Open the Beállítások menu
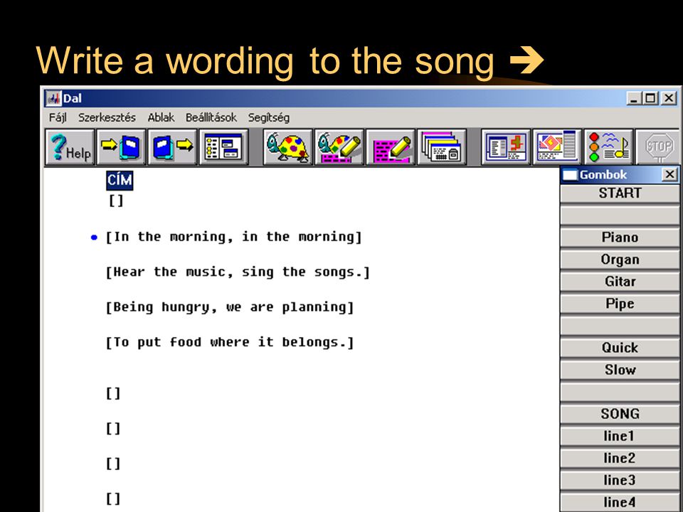 pyautogui.click(x=211, y=117)
